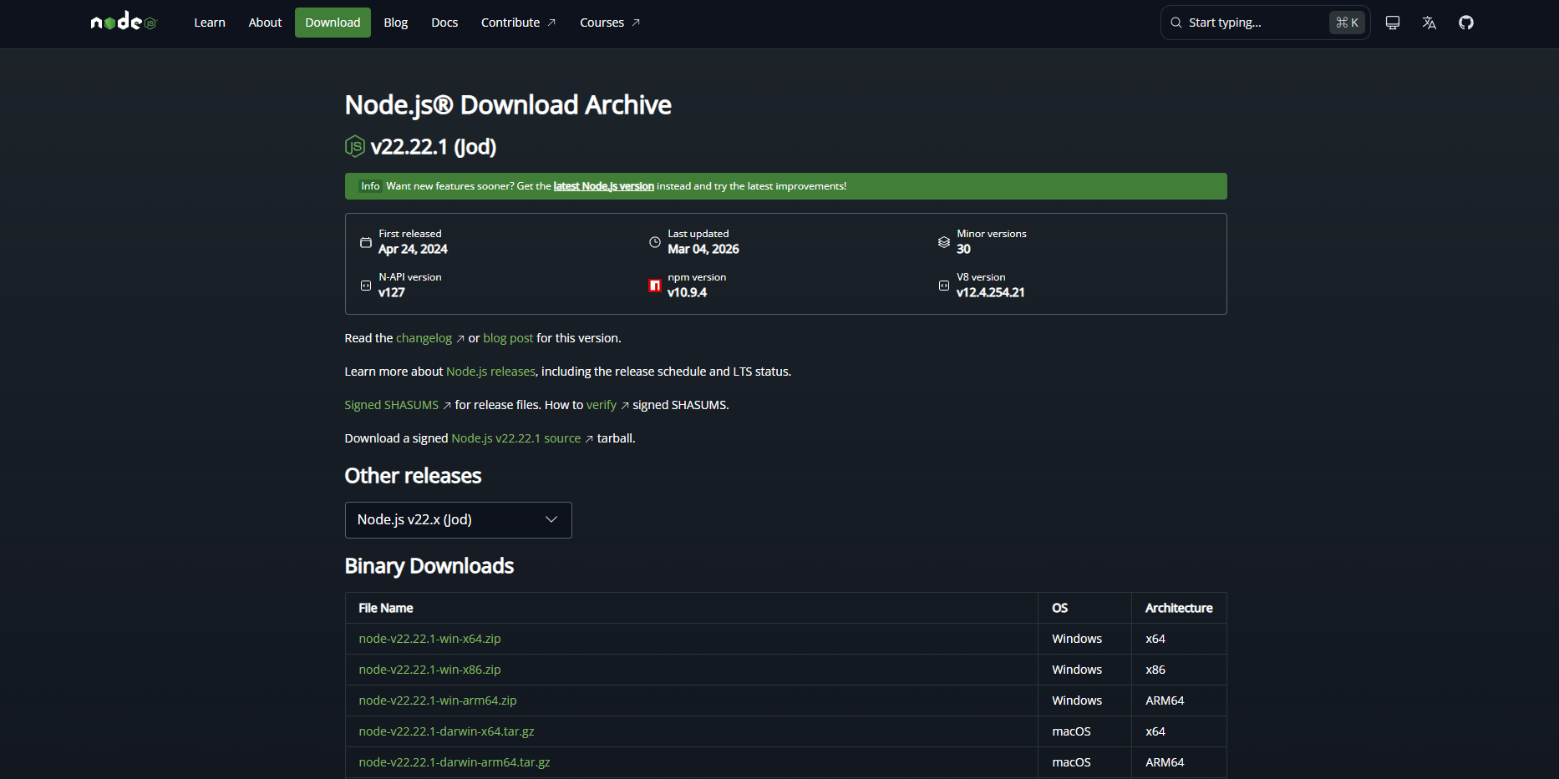Open the Contribute navigation link
The image size is (1559, 779).
[518, 23]
